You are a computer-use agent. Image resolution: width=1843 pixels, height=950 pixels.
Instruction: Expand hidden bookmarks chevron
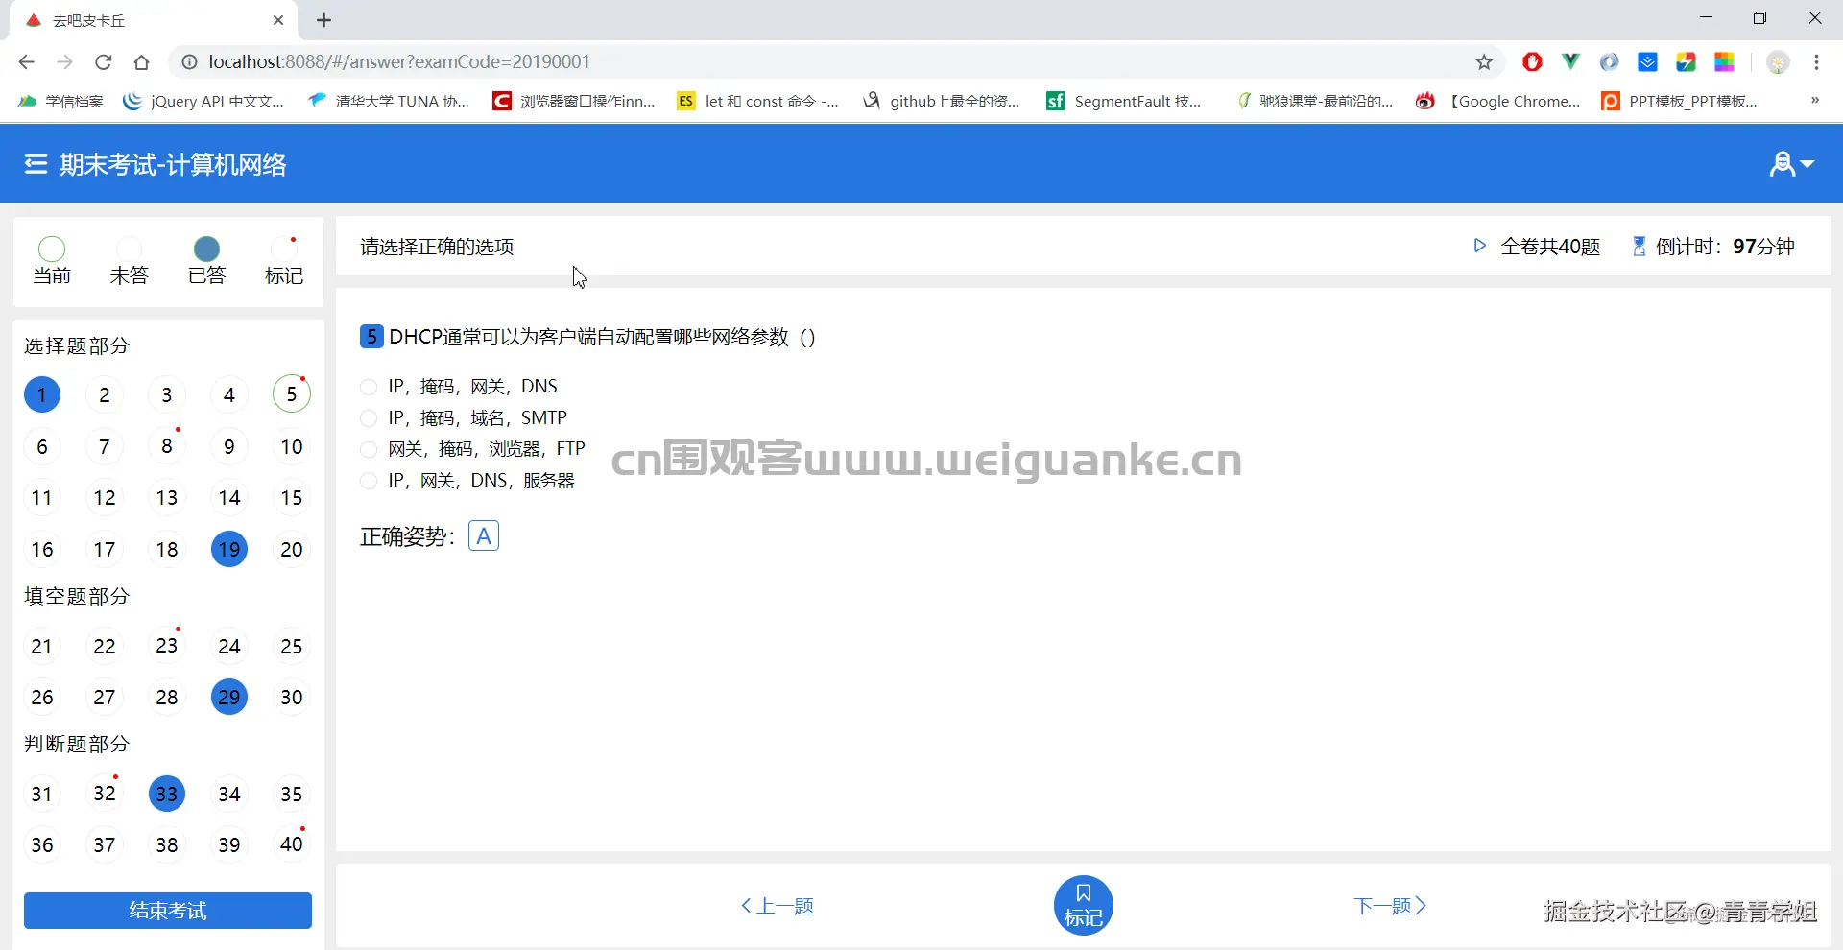coord(1814,100)
